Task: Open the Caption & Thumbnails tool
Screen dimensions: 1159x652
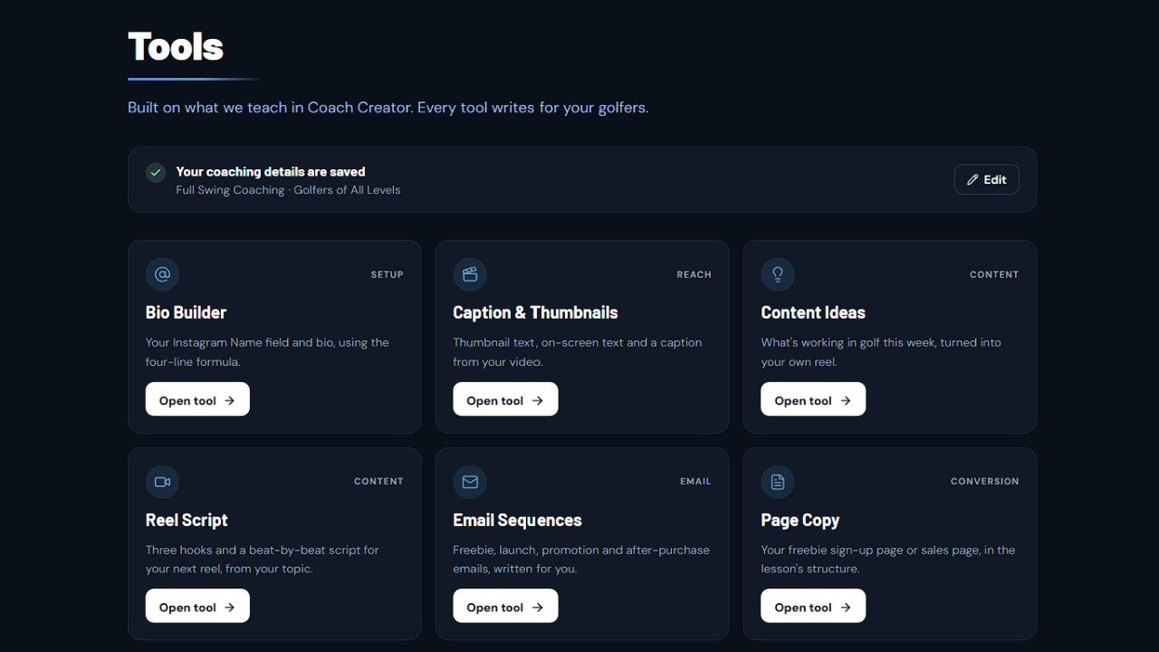Action: point(505,399)
